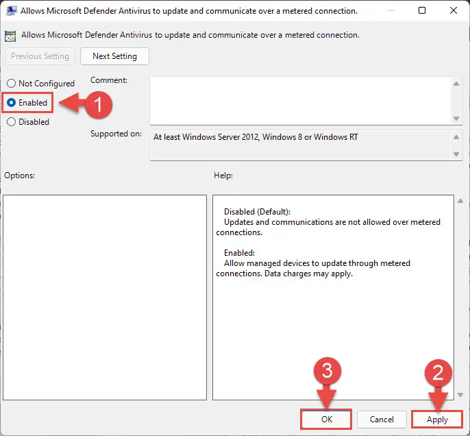
Task: Click the title bar policy icon
Action: pos(11,11)
